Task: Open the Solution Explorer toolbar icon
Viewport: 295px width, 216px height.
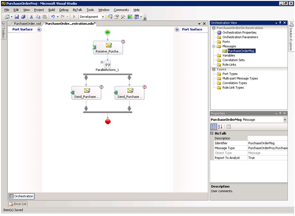Action: pos(110,17)
